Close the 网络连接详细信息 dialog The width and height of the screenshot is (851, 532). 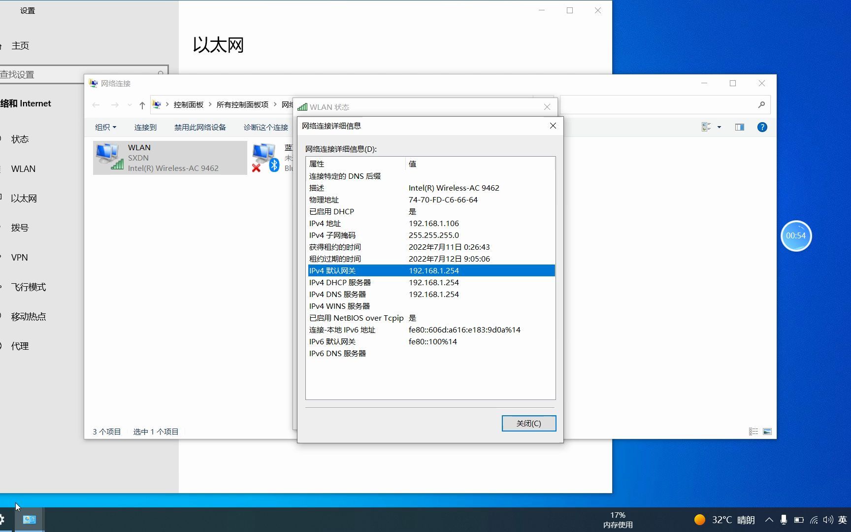coord(553,126)
